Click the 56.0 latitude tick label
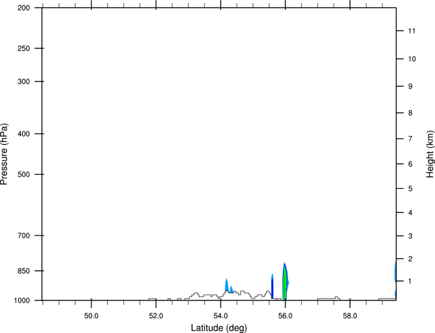Screen dimensions: 435x333 click(x=285, y=316)
